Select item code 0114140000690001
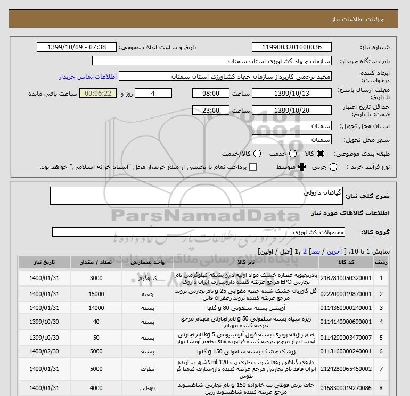This screenshot has height=396, width=410. [x=346, y=322]
